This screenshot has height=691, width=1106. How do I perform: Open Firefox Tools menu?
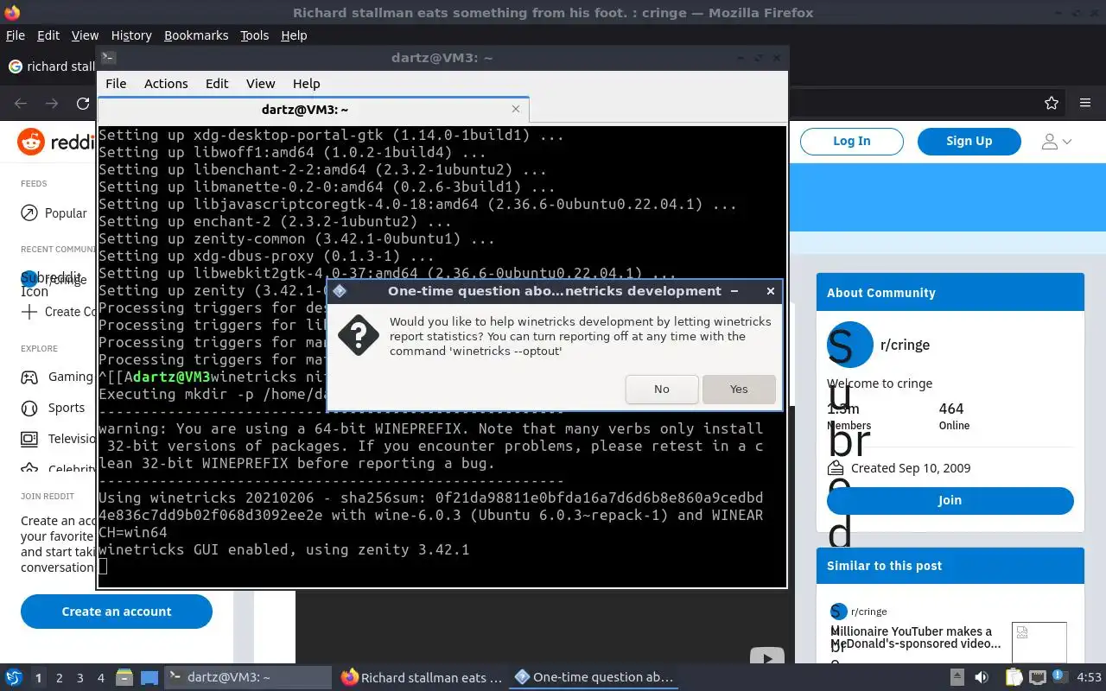coord(254,35)
